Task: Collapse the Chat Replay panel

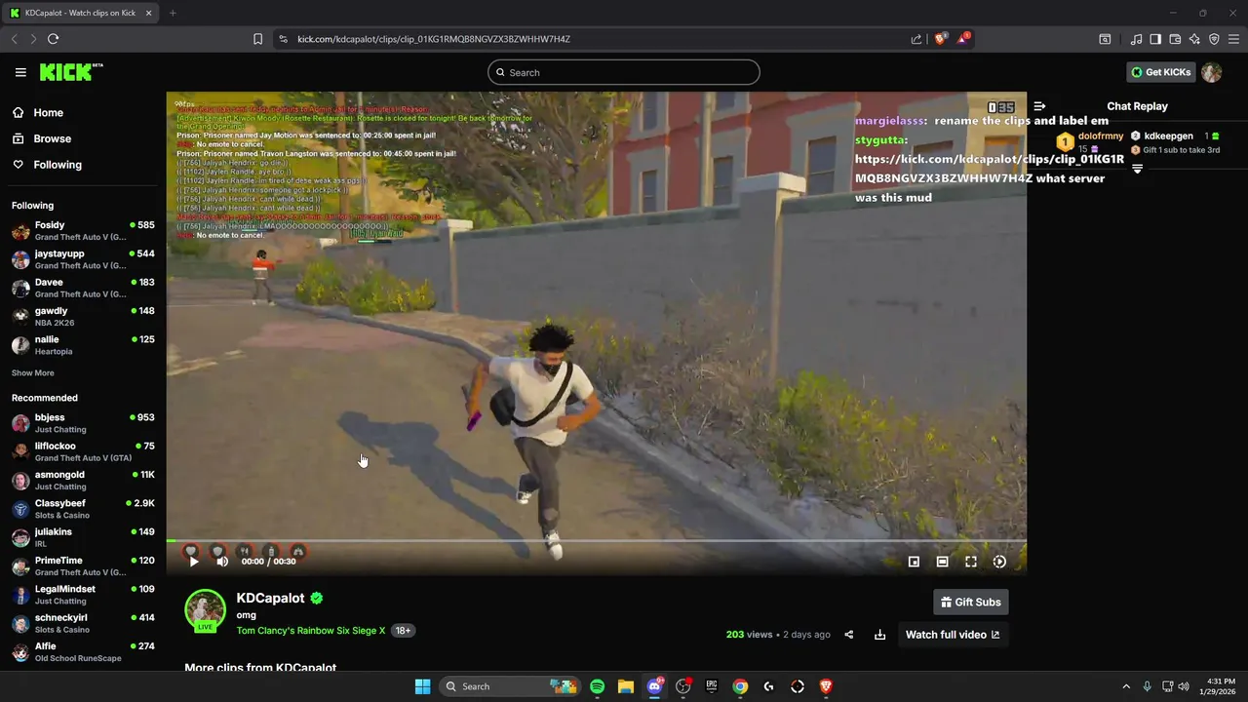Action: (1039, 106)
